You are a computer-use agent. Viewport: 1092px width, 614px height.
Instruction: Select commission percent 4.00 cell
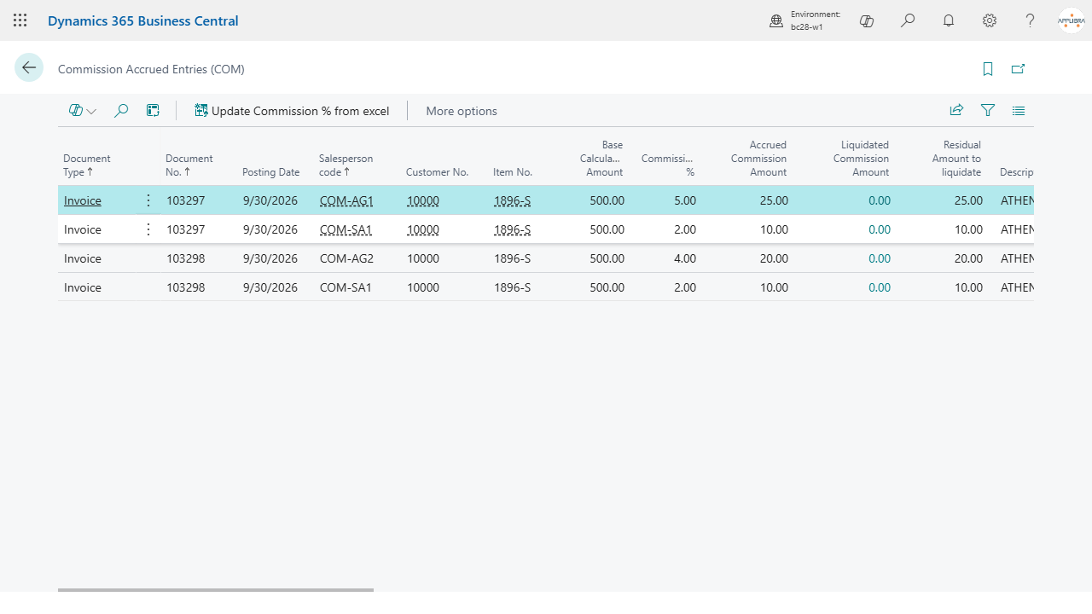tap(685, 258)
